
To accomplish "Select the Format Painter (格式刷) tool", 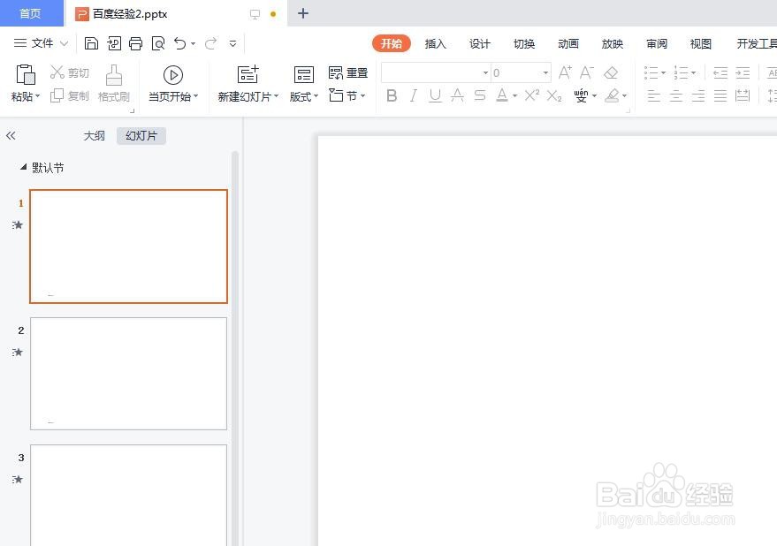I will (x=114, y=83).
